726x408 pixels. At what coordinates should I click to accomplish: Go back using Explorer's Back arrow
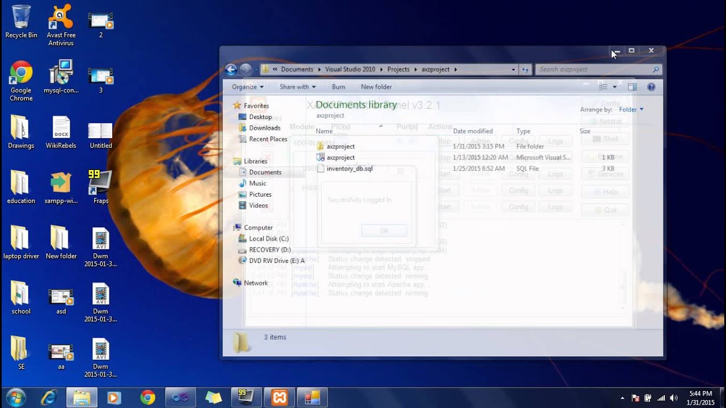pos(231,69)
